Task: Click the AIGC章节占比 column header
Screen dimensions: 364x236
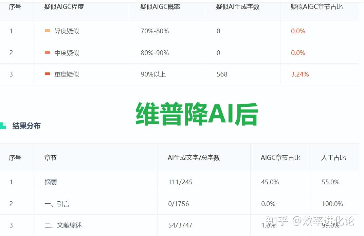Action: [x=280, y=158]
